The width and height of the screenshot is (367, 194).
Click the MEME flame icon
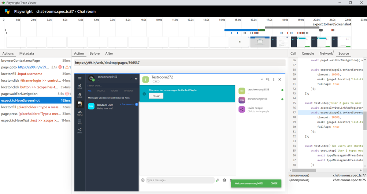[x=80, y=86]
